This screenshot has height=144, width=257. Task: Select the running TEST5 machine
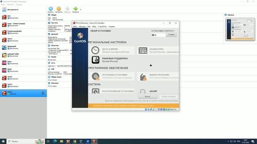point(23,93)
